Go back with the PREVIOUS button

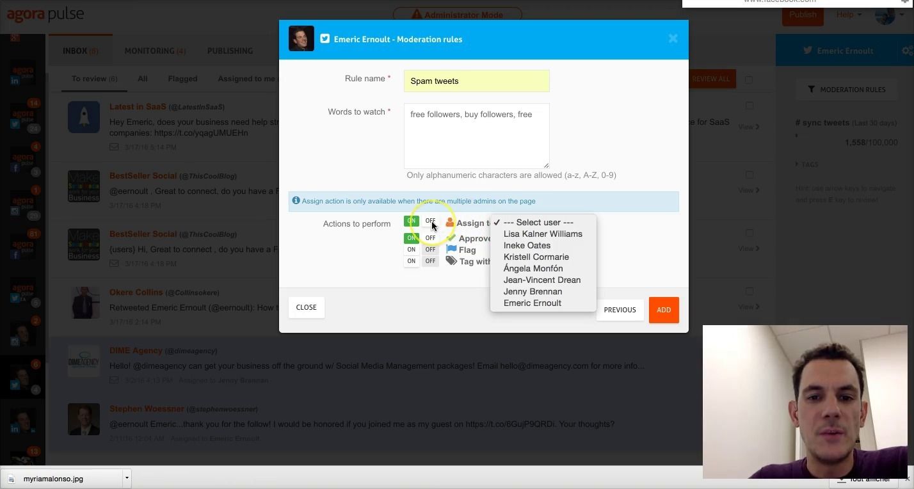tap(619, 310)
